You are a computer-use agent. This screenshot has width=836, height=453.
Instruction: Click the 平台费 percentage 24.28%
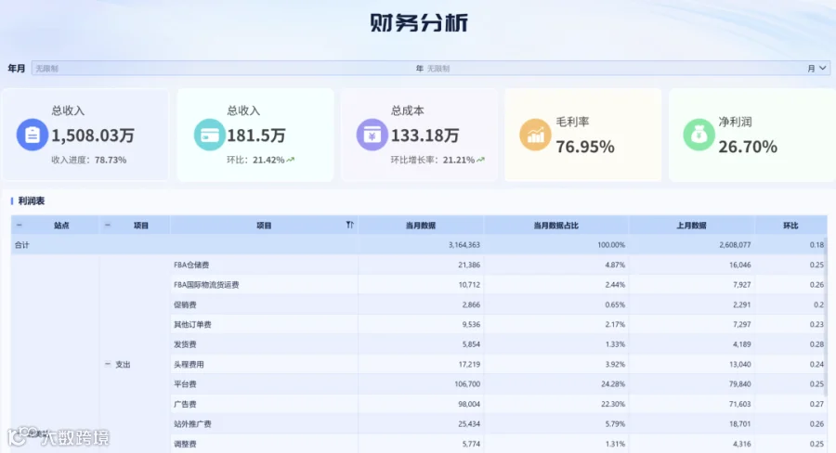click(613, 384)
